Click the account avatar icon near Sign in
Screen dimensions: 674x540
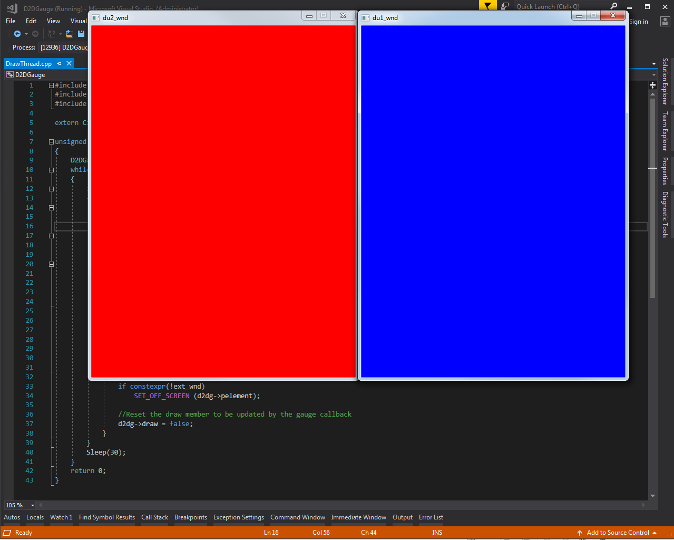(665, 22)
